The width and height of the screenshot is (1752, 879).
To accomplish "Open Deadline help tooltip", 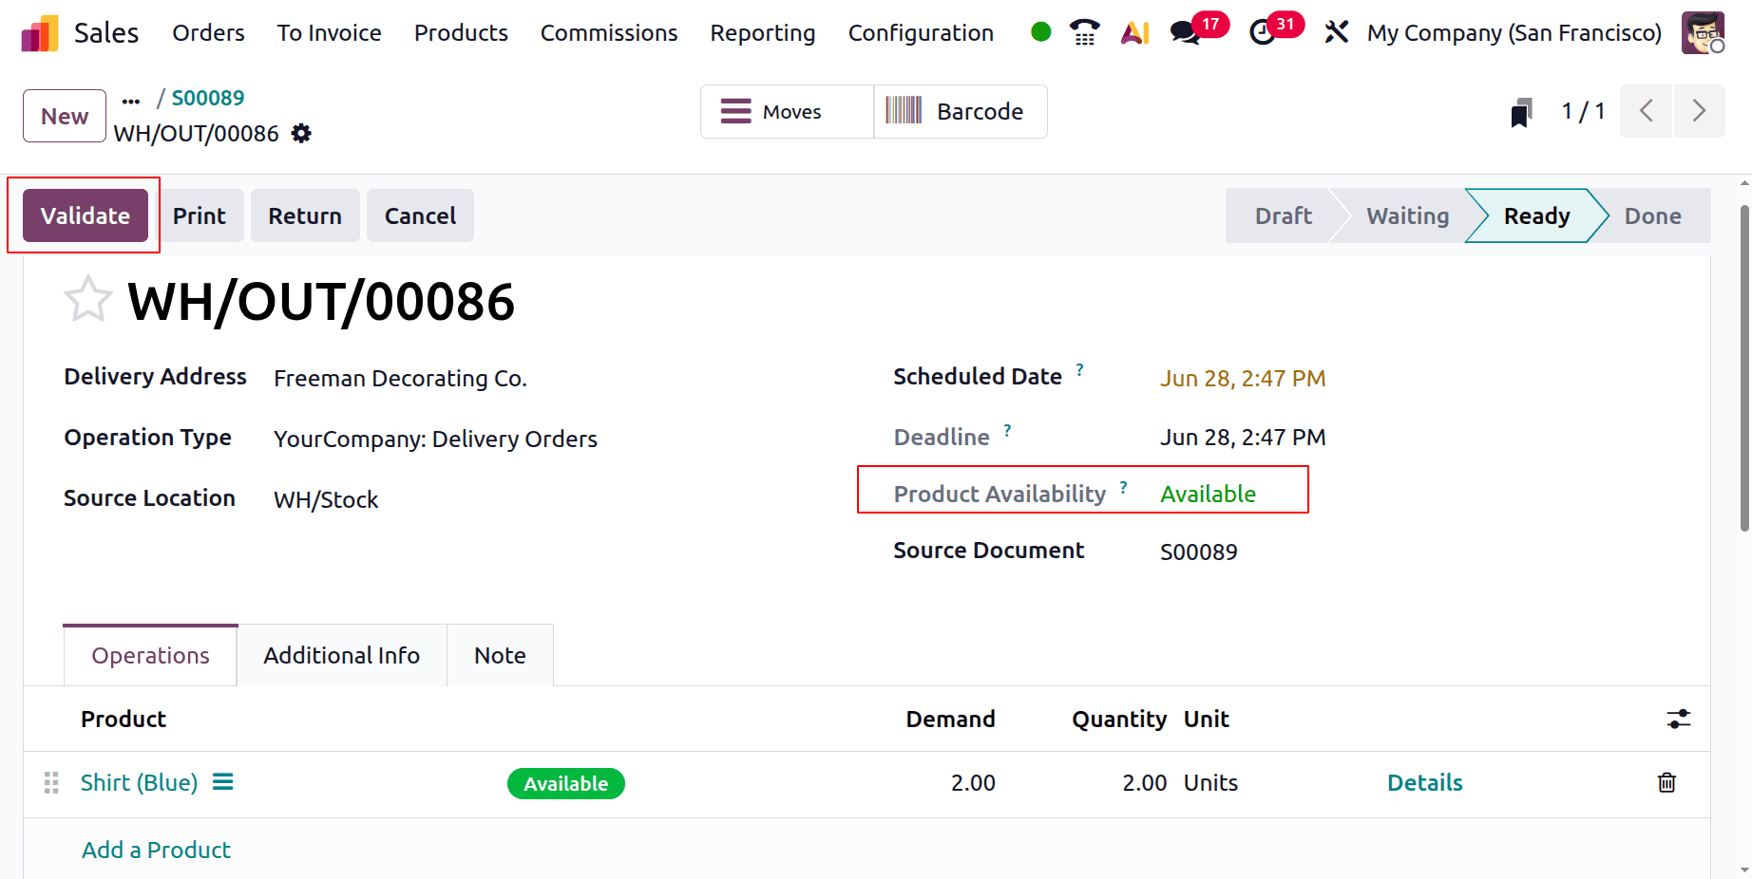I will click(x=1007, y=430).
